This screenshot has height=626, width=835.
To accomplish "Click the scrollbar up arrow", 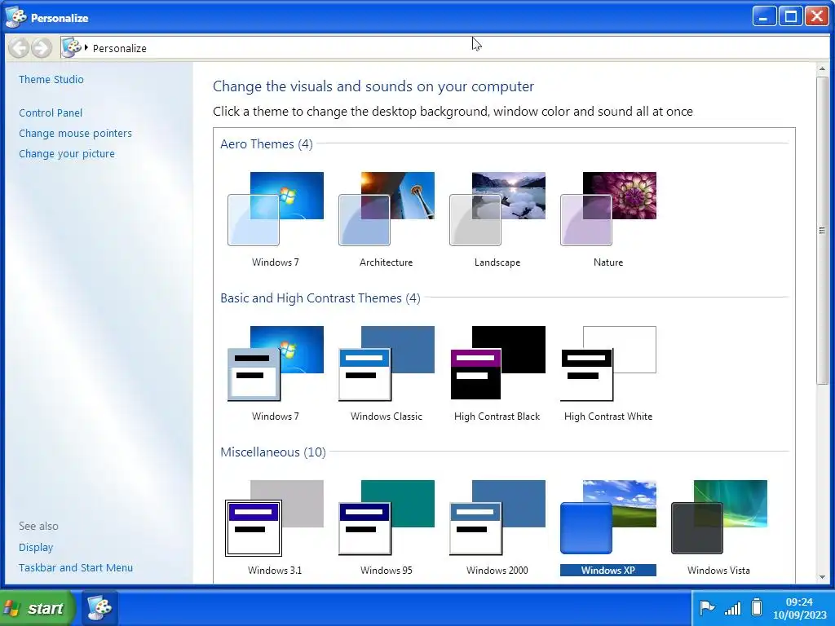I will [x=822, y=69].
